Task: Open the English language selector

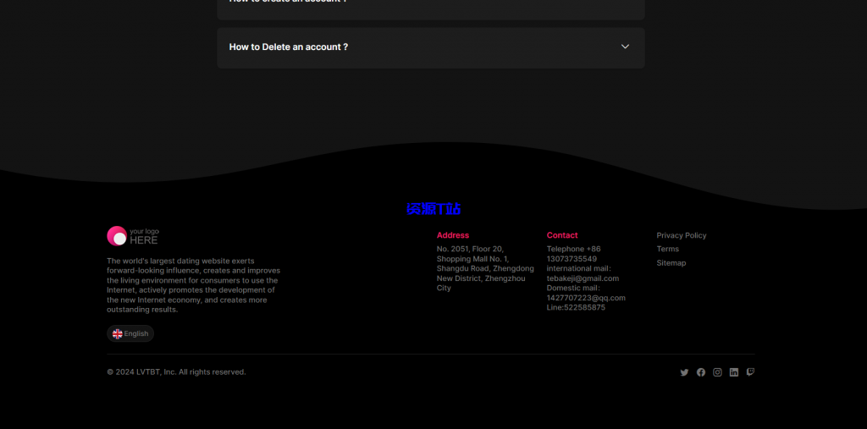Action: pos(130,334)
